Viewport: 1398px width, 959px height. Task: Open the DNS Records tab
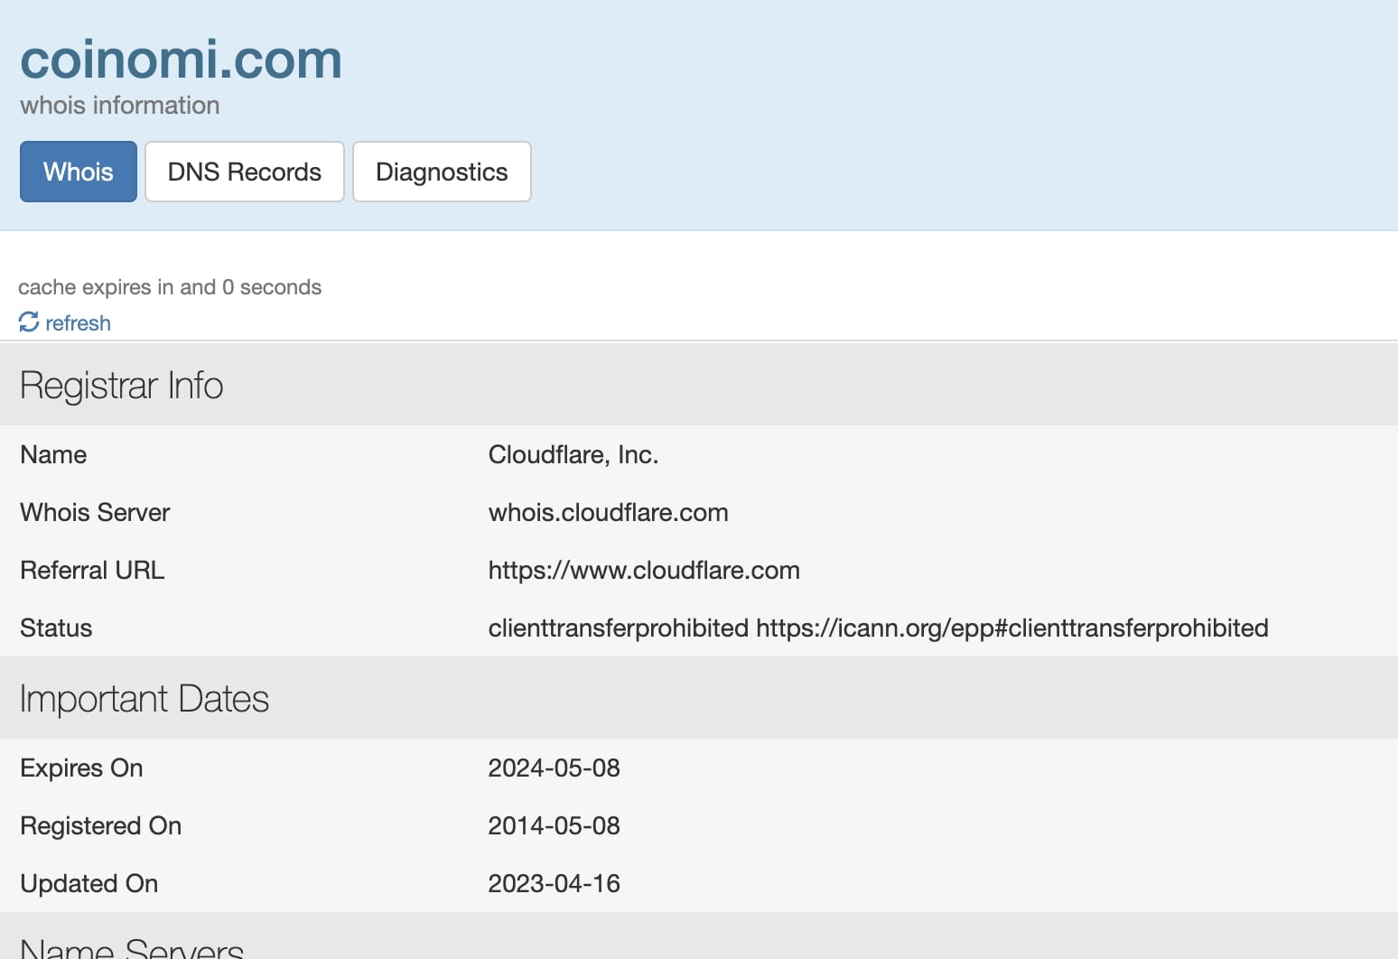[x=245, y=172]
